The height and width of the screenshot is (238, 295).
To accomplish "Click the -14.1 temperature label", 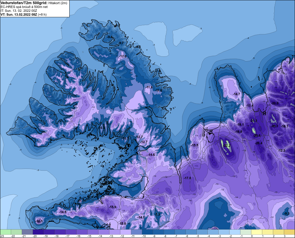I will click(141, 217).
